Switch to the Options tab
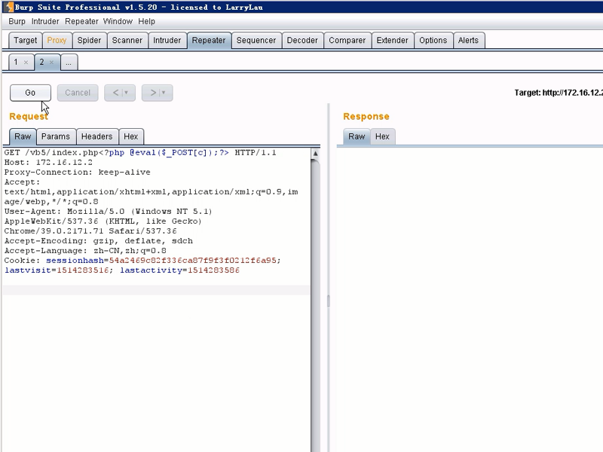Image resolution: width=603 pixels, height=452 pixels. [x=433, y=41]
